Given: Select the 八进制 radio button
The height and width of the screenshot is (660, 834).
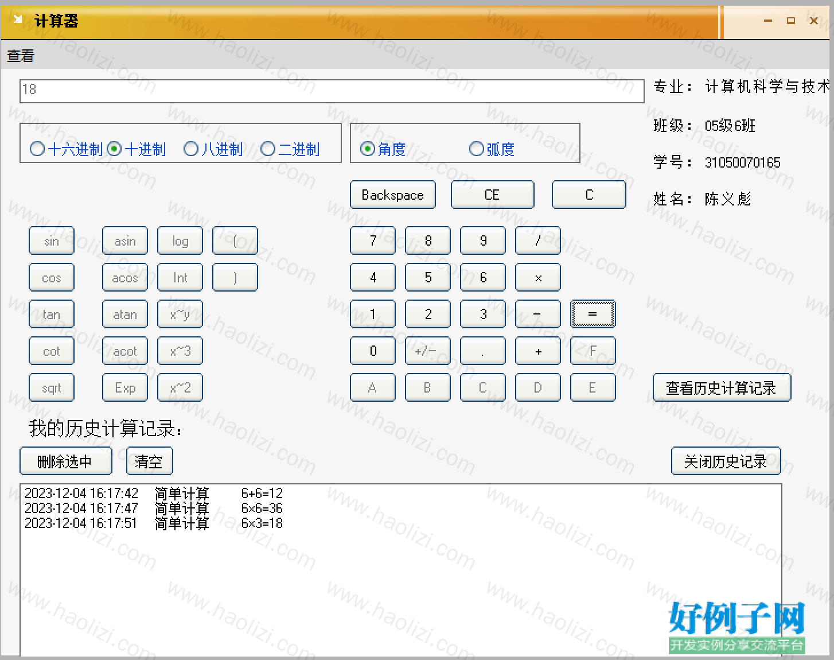Looking at the screenshot, I should 213,149.
